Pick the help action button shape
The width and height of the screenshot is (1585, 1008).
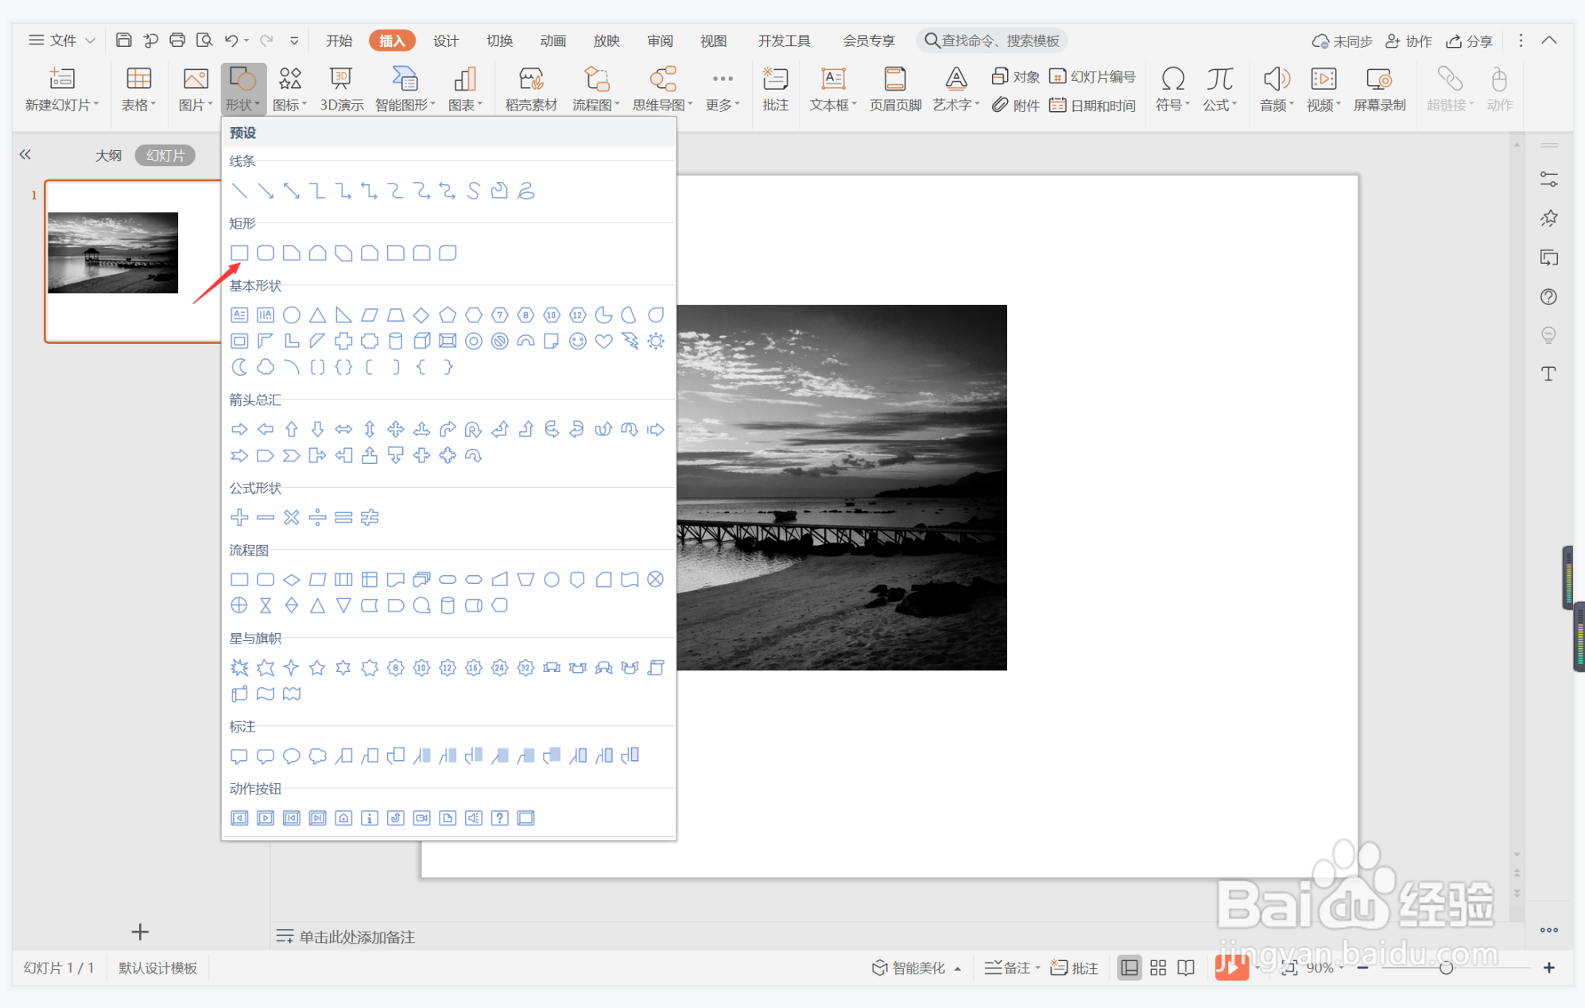[x=500, y=818]
